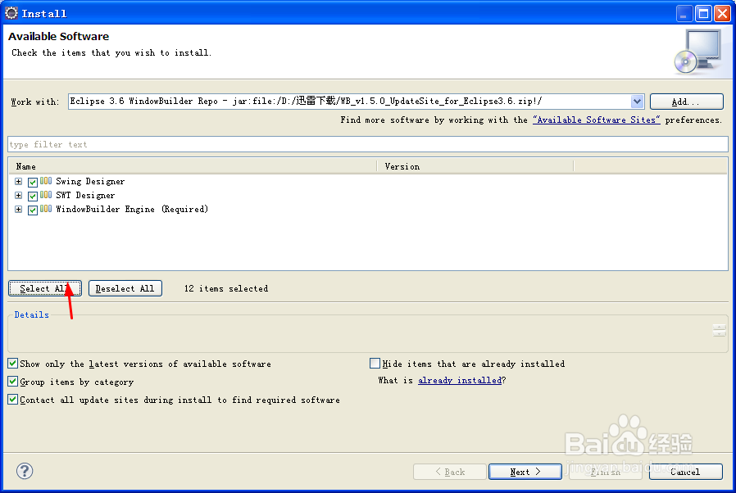Maximize the Install window

click(703, 14)
